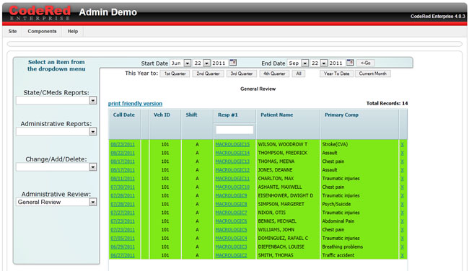Viewport: 469px width, 271px height.
Task: Open the Components menu
Action: (x=42, y=32)
